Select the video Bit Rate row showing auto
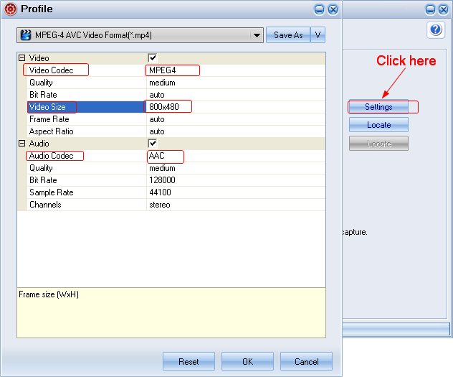 (176, 95)
